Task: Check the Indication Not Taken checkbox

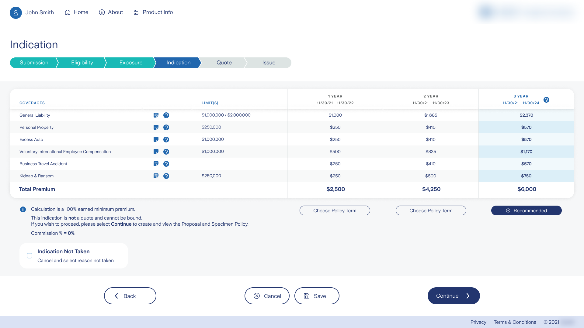Action: point(30,256)
